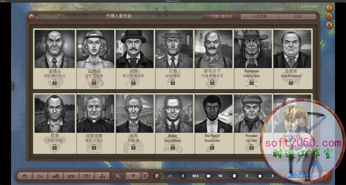Select the 代理人委员会 tab
346x185 pixels.
click(x=222, y=17)
